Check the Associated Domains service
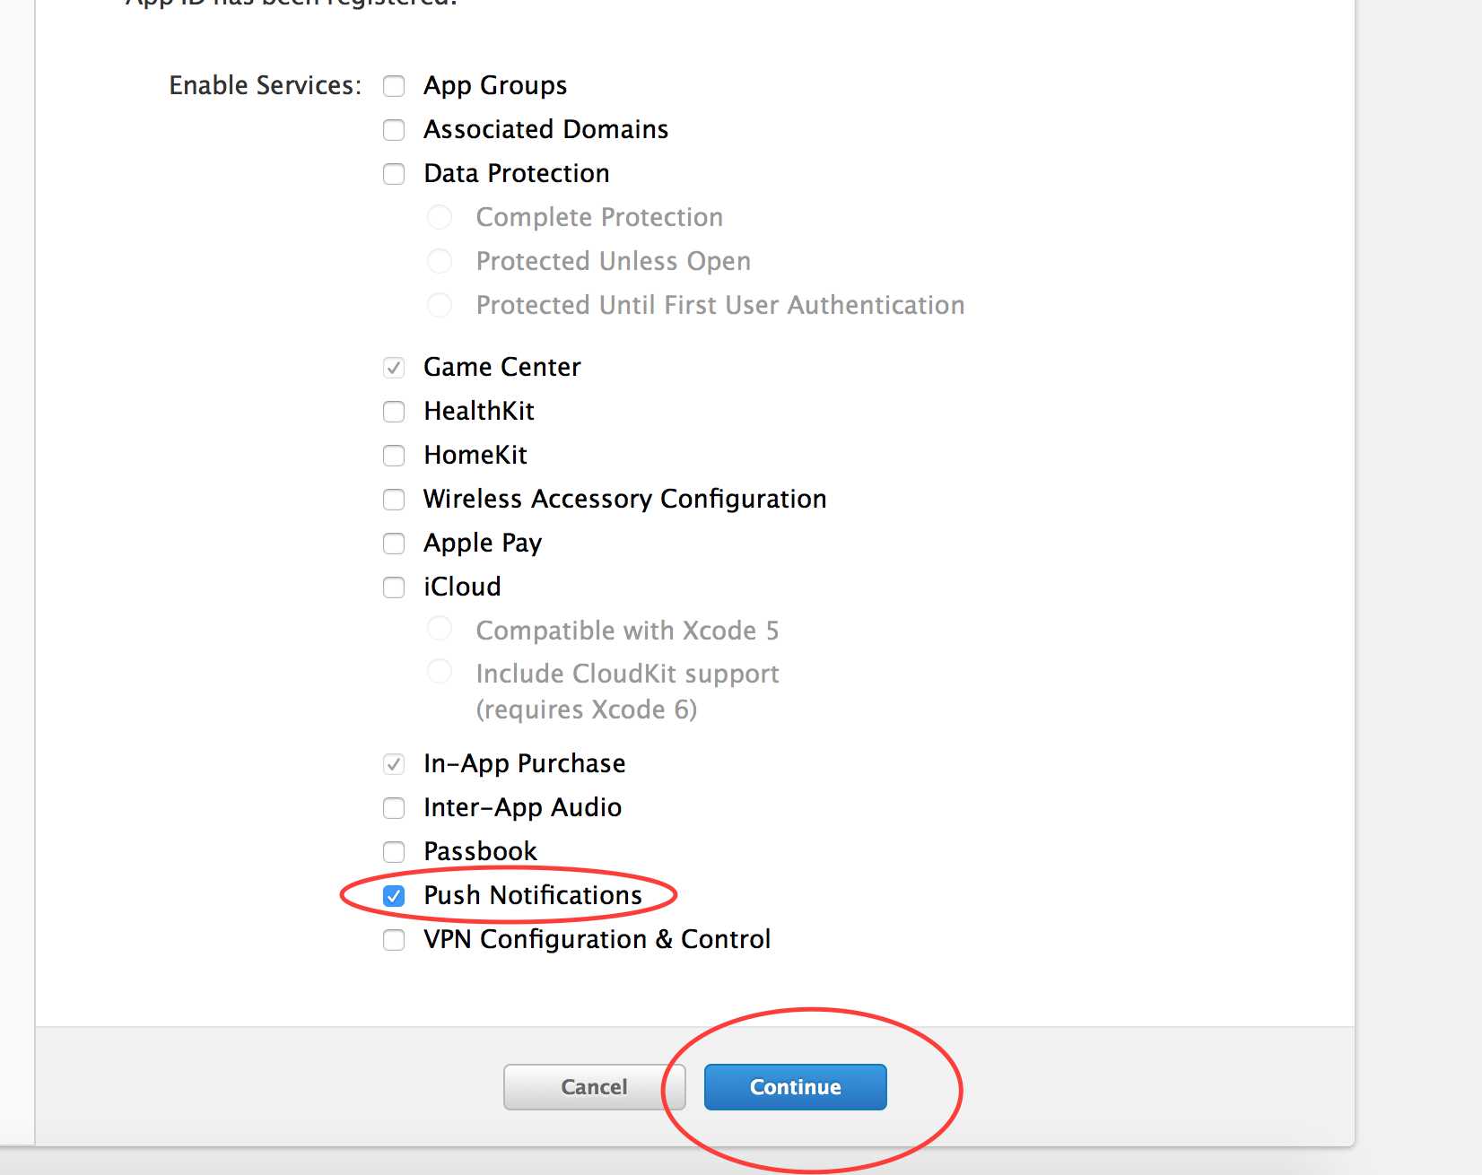Screen dimensions: 1482x1175 point(394,130)
